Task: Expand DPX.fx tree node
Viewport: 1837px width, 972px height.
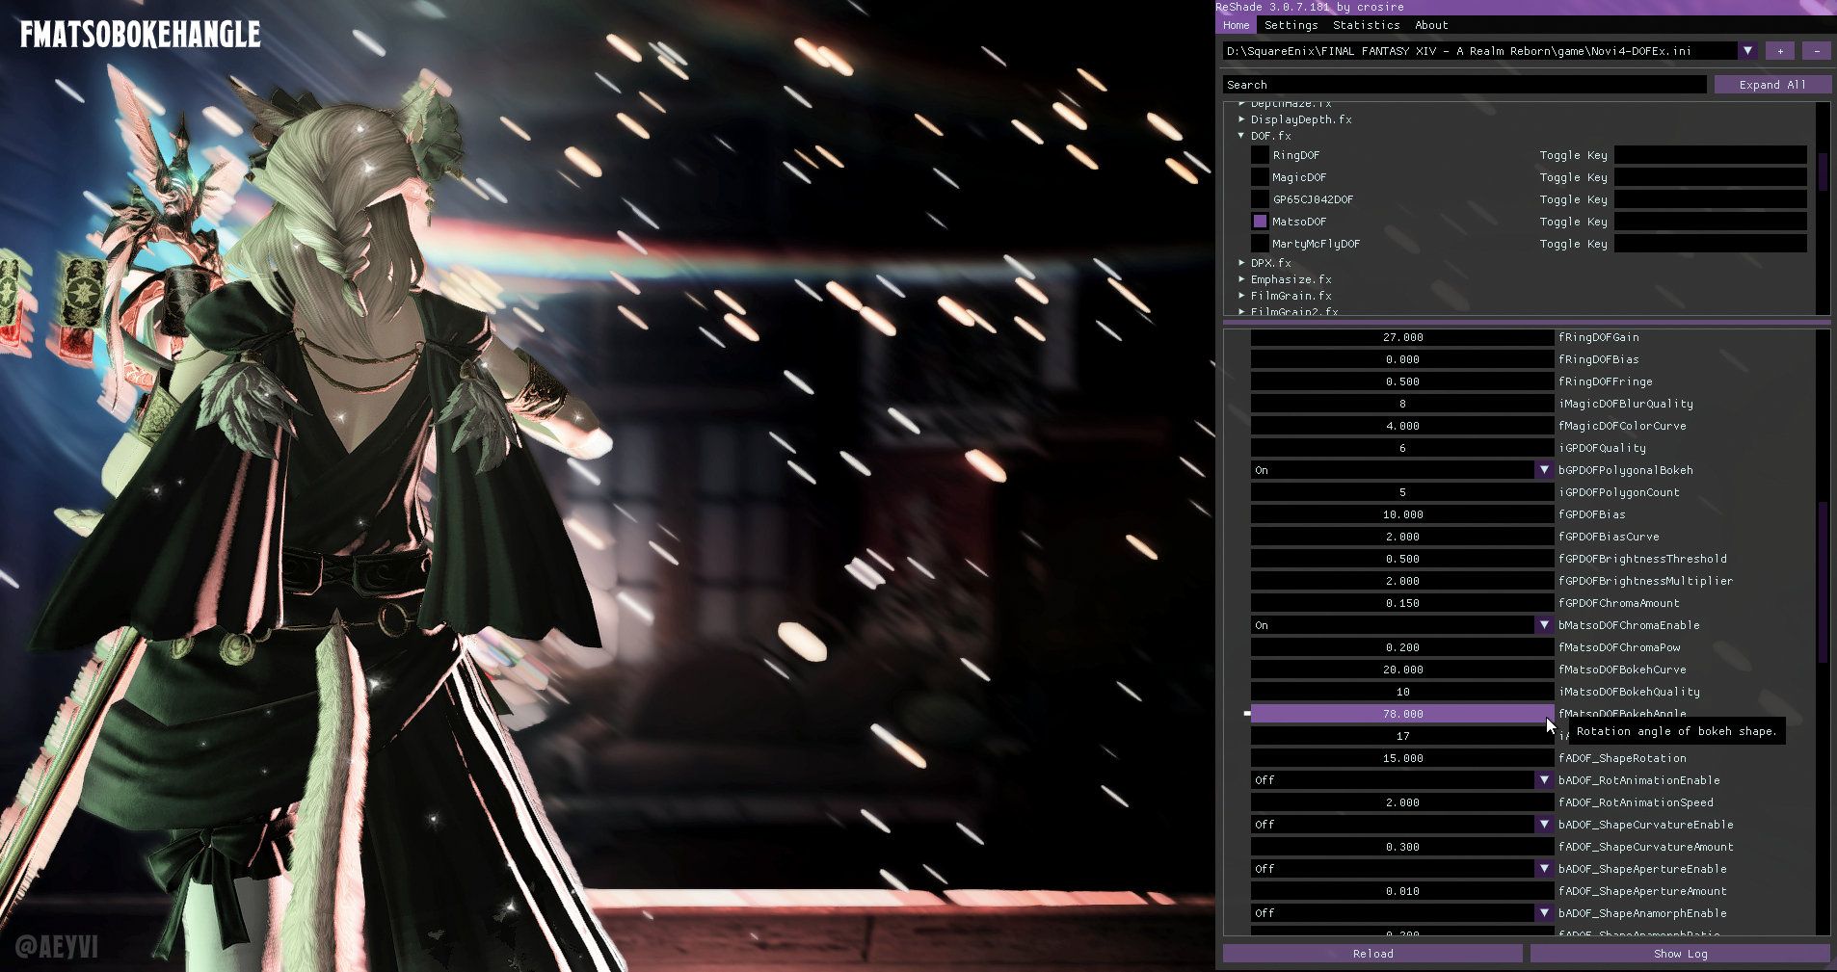Action: point(1241,263)
